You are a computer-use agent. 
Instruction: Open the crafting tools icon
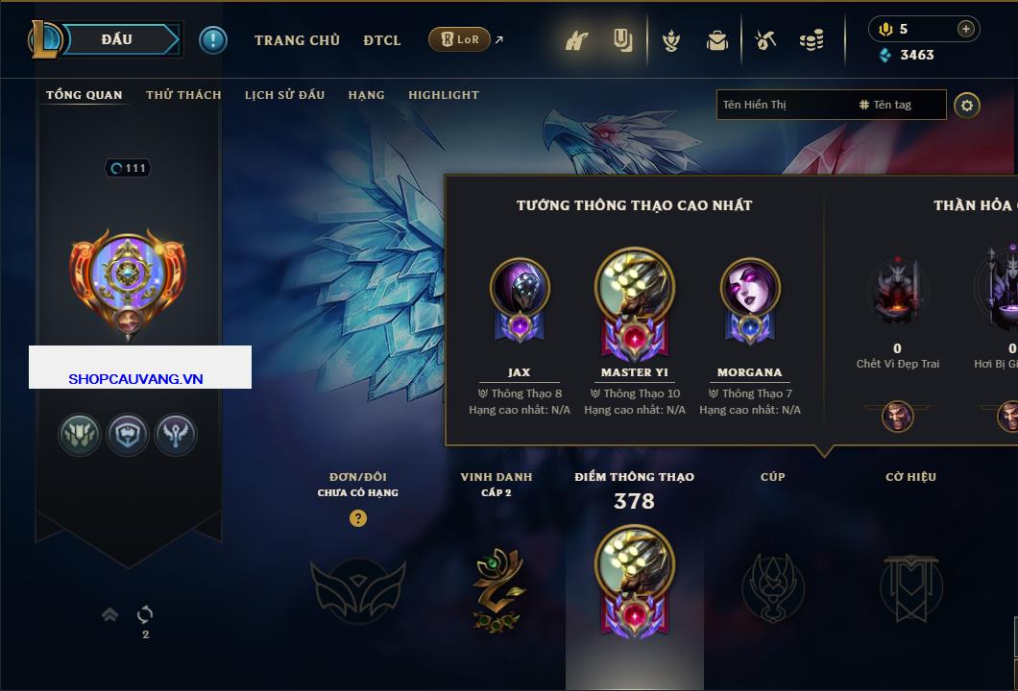[765, 41]
